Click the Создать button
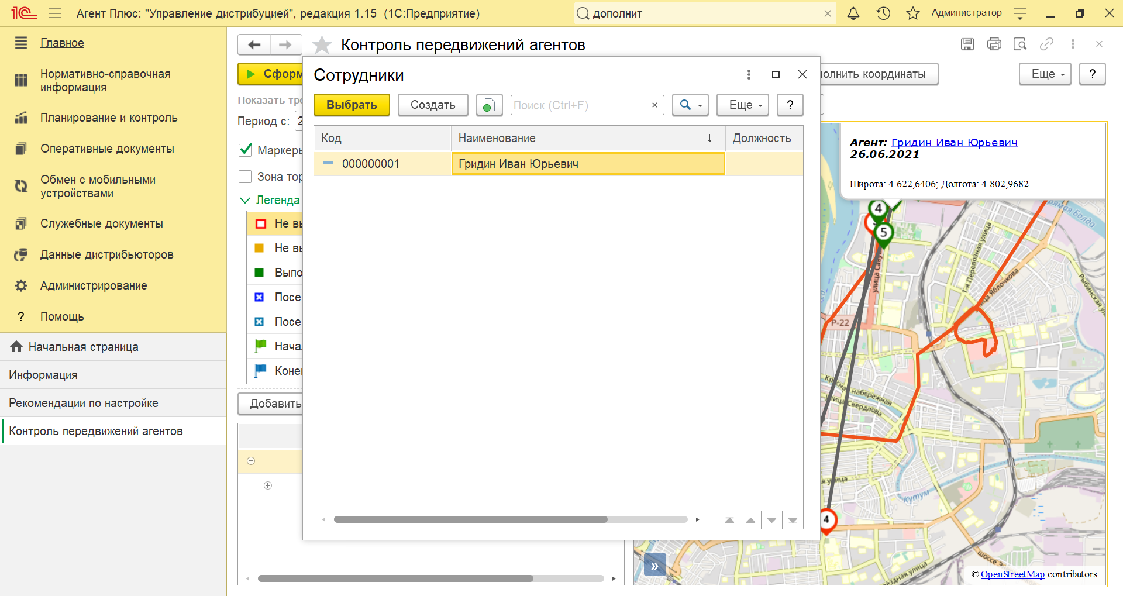This screenshot has height=596, width=1123. click(433, 105)
